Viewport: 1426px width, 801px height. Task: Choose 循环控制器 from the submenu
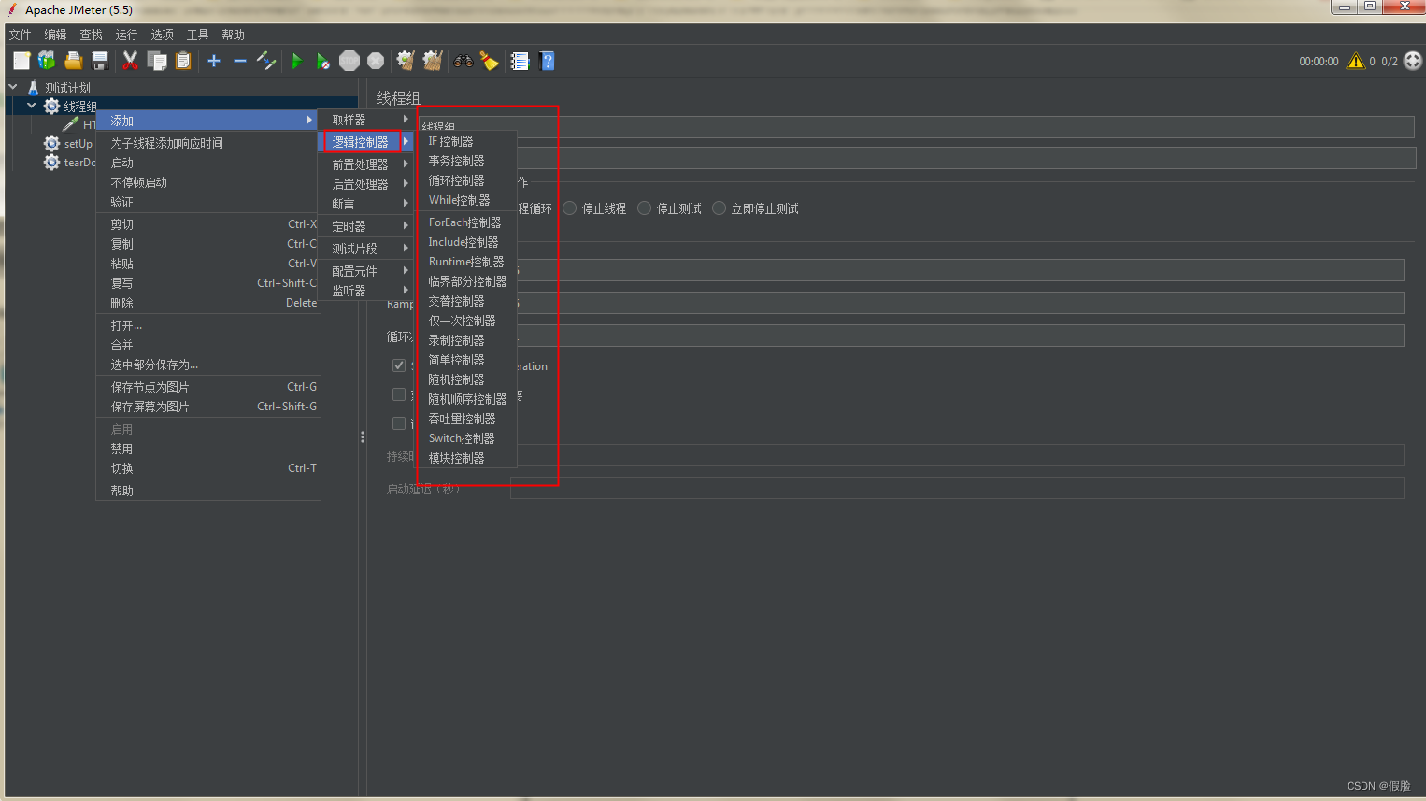[x=466, y=180]
